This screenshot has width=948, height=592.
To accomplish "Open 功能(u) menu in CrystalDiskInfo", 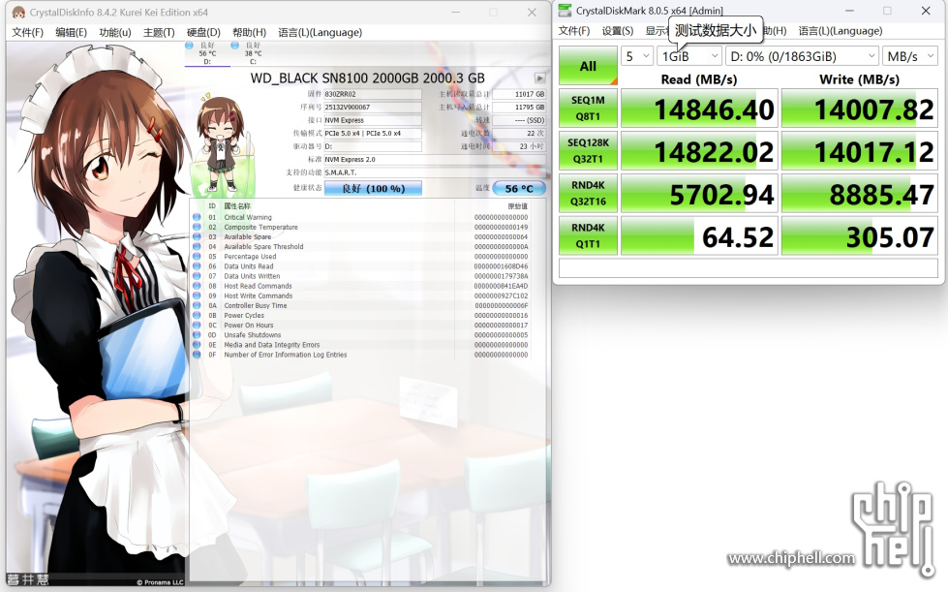I will pos(115,32).
